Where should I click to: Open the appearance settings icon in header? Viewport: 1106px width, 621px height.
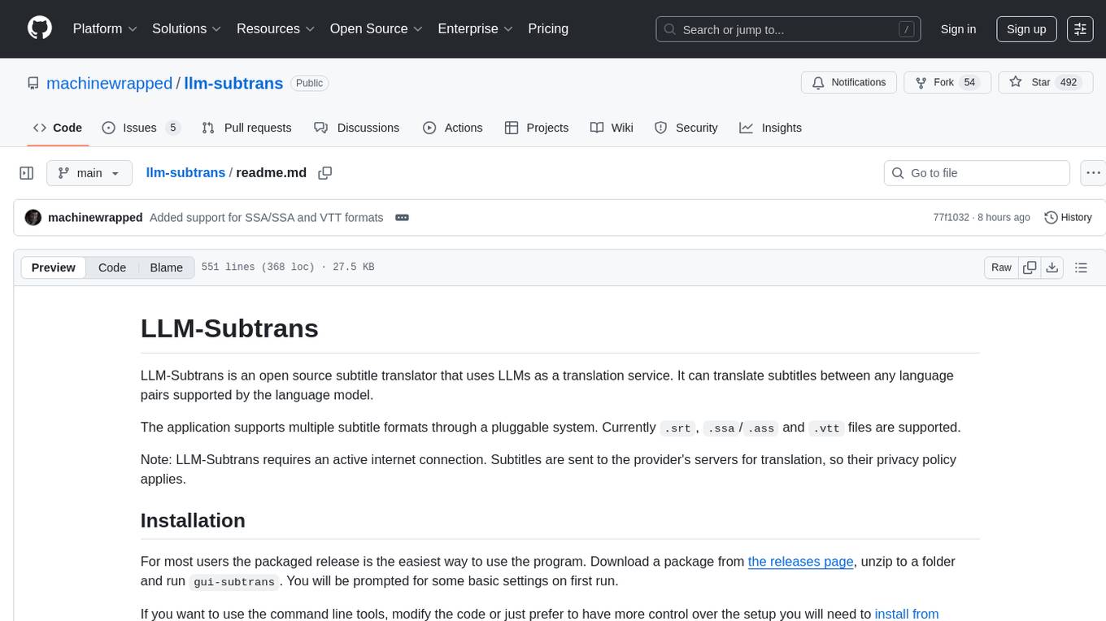[x=1080, y=29]
